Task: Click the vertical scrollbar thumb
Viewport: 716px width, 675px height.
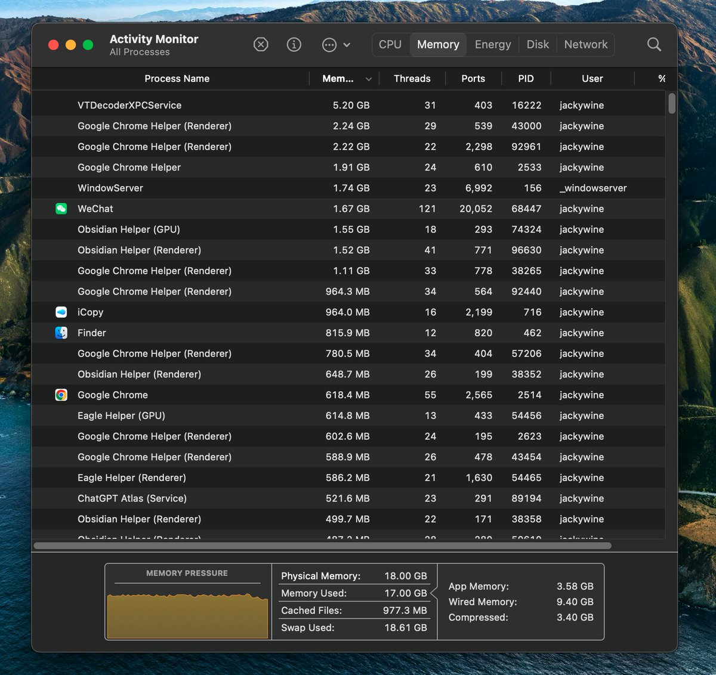Action: pos(672,103)
